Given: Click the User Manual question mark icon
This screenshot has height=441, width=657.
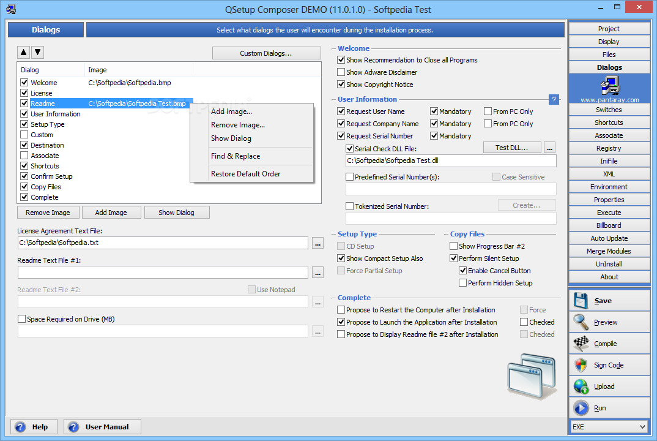Looking at the screenshot, I should coord(73,427).
